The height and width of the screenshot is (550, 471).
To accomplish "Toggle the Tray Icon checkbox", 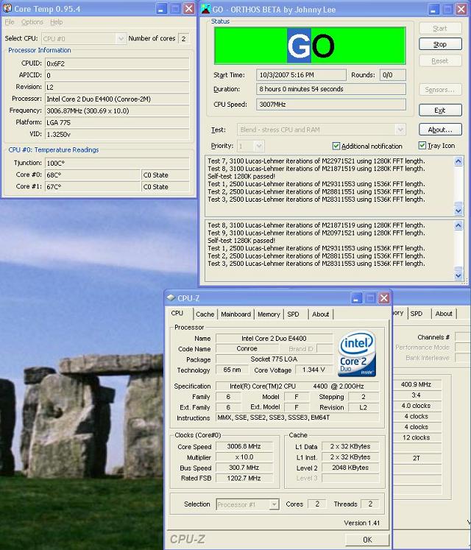I will pyautogui.click(x=422, y=145).
